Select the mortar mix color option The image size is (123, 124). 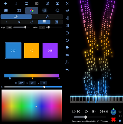click(32, 22)
